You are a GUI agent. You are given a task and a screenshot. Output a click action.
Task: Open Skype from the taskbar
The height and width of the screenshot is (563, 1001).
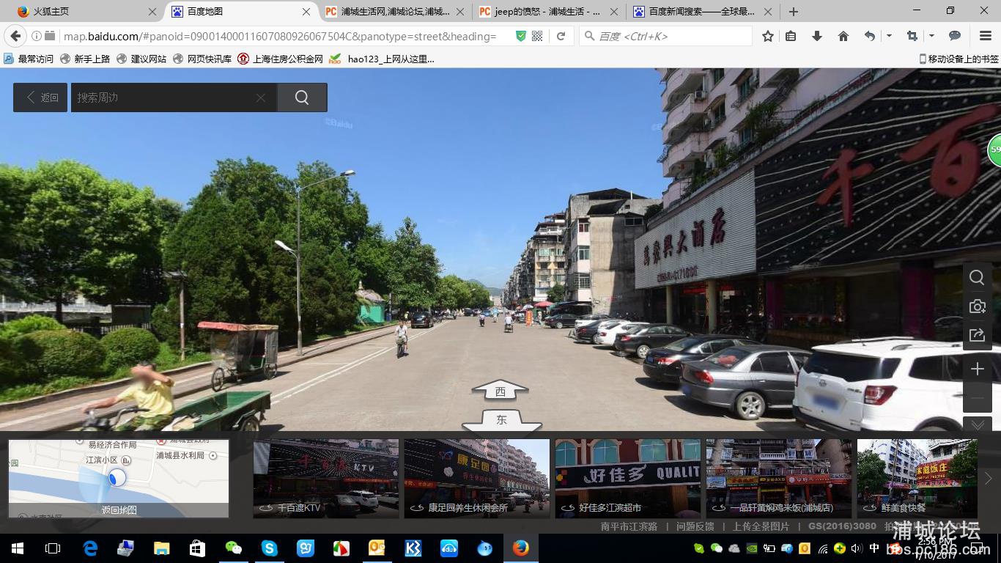pos(269,548)
